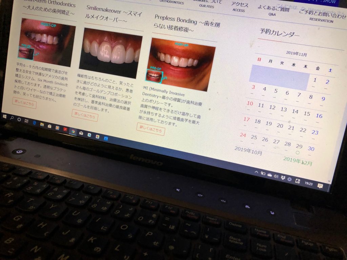Open the multicolored pinwheel app in taskbar
The image size is (347, 260).
pos(98,137)
